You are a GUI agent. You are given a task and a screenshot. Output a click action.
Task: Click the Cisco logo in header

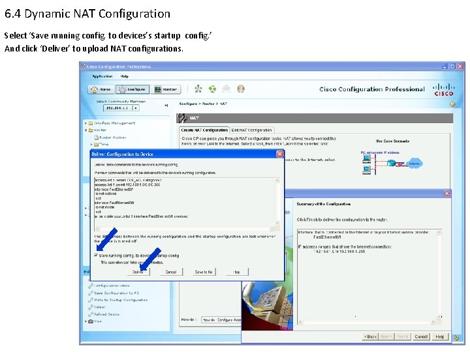click(444, 90)
